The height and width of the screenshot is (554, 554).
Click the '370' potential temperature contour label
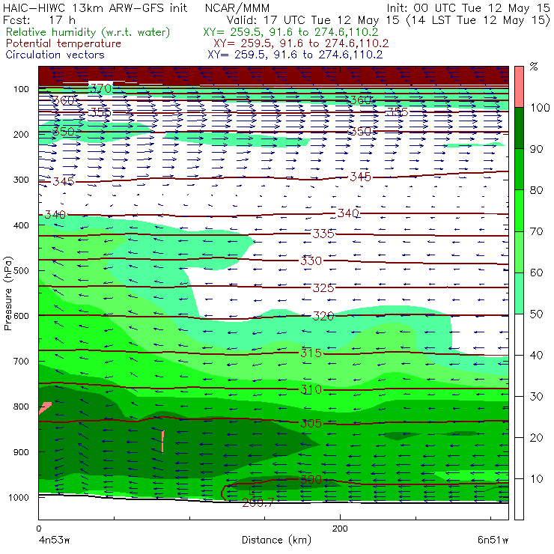[x=101, y=88]
